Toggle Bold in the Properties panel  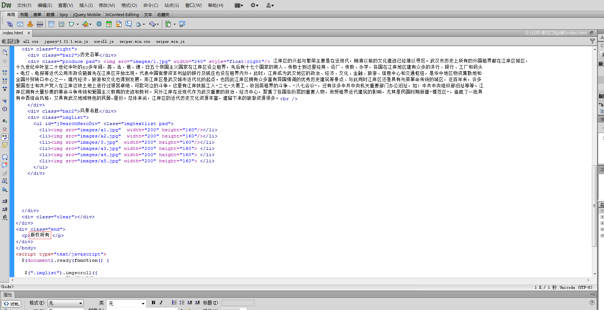point(153,303)
